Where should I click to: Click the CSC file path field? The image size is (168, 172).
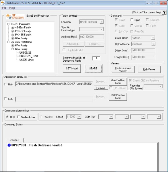point(54,99)
